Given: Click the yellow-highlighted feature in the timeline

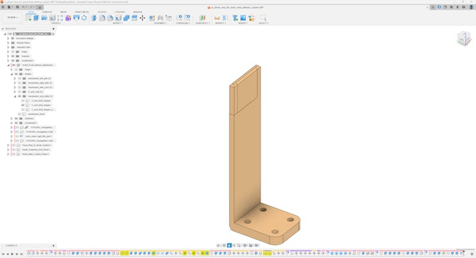Looking at the screenshot, I should click(124, 254).
